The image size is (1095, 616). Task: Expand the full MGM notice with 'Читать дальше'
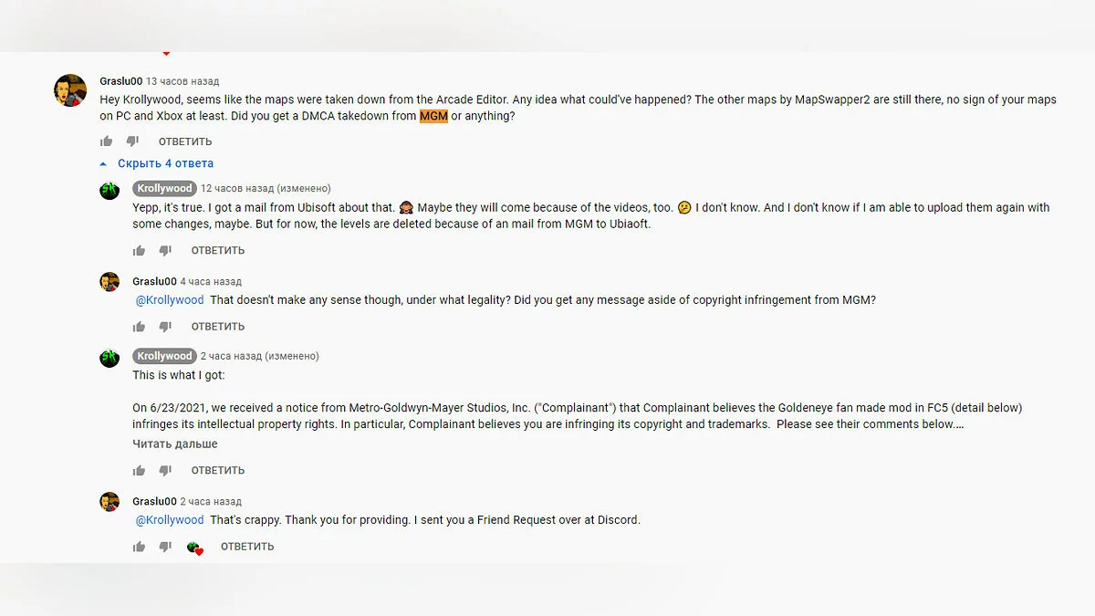(x=175, y=444)
